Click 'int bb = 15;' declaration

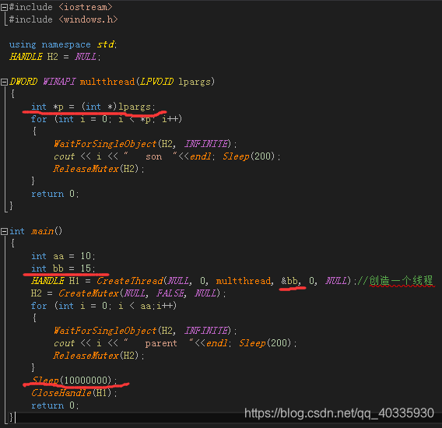tap(63, 268)
